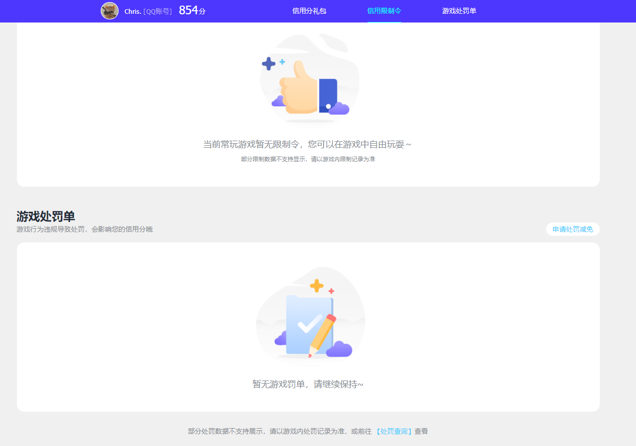This screenshot has height=446, width=636.
Task: Click the 当前常玩游戏暂无限制令 notice text
Action: 309,144
